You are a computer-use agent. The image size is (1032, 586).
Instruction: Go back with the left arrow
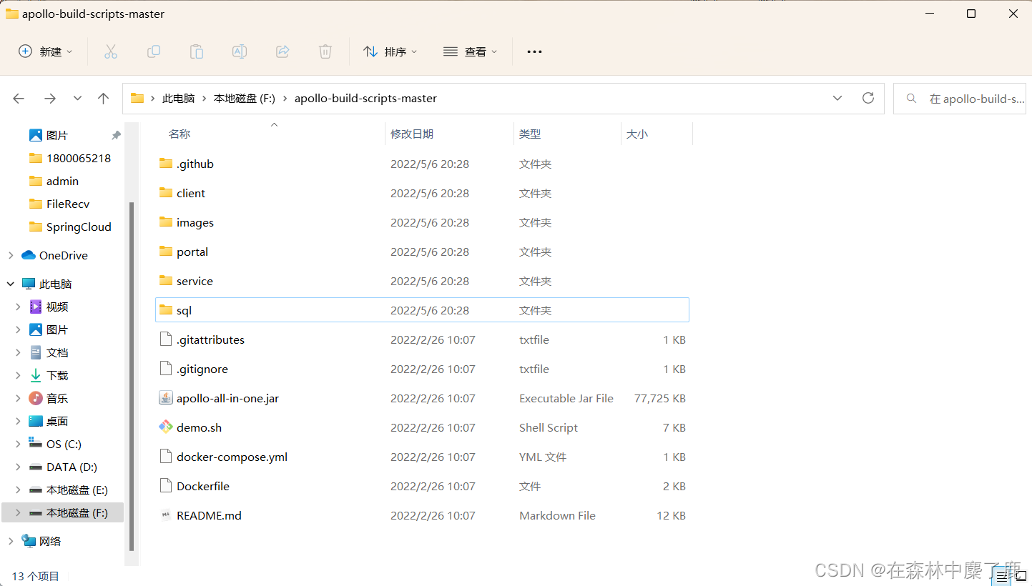click(x=19, y=99)
